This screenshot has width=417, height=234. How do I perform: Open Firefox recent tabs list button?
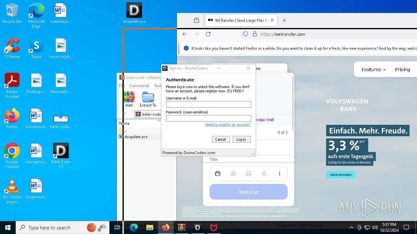tap(196, 20)
